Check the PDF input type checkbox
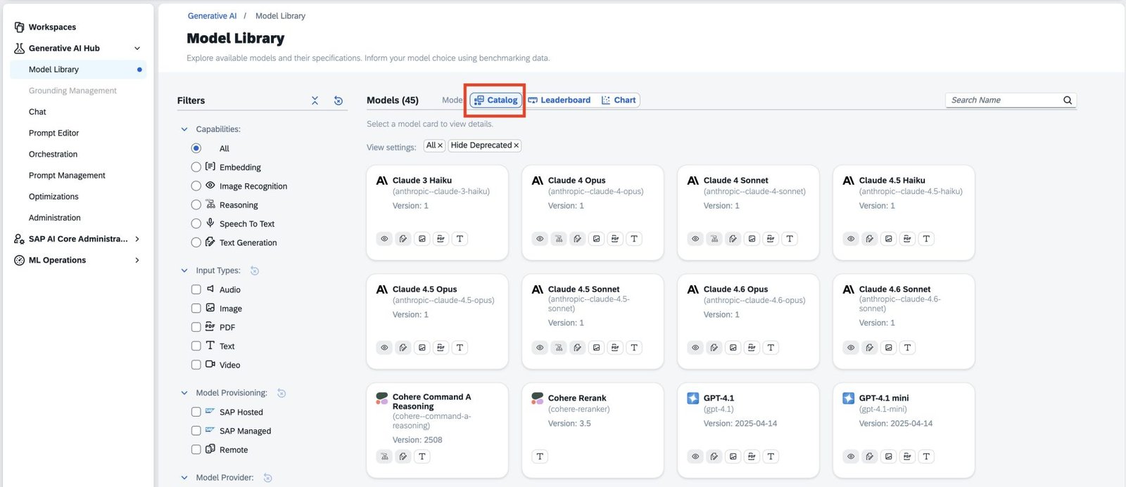The width and height of the screenshot is (1126, 487). pyautogui.click(x=196, y=327)
